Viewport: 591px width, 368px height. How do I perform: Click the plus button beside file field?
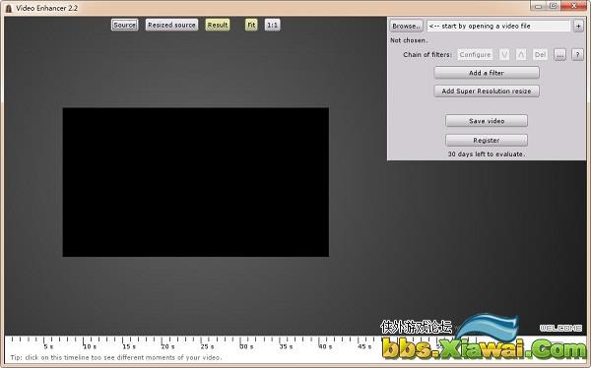point(578,26)
